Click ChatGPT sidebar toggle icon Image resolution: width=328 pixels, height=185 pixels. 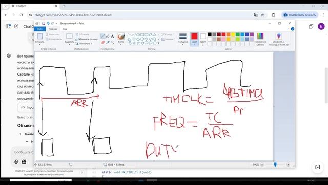point(8,26)
